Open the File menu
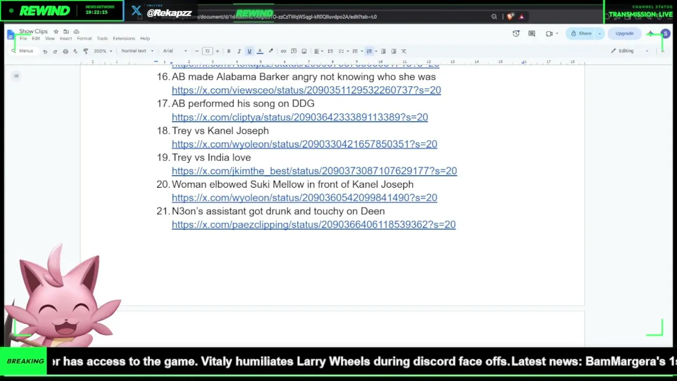The image size is (677, 381). pos(23,39)
